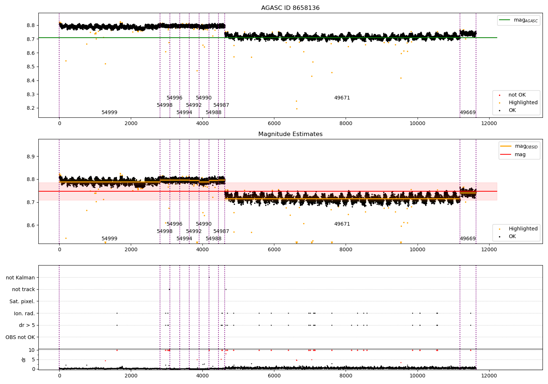Click obsid label 54992 in Magnitude Estimates panel
This screenshot has width=548, height=384.
[x=194, y=231]
